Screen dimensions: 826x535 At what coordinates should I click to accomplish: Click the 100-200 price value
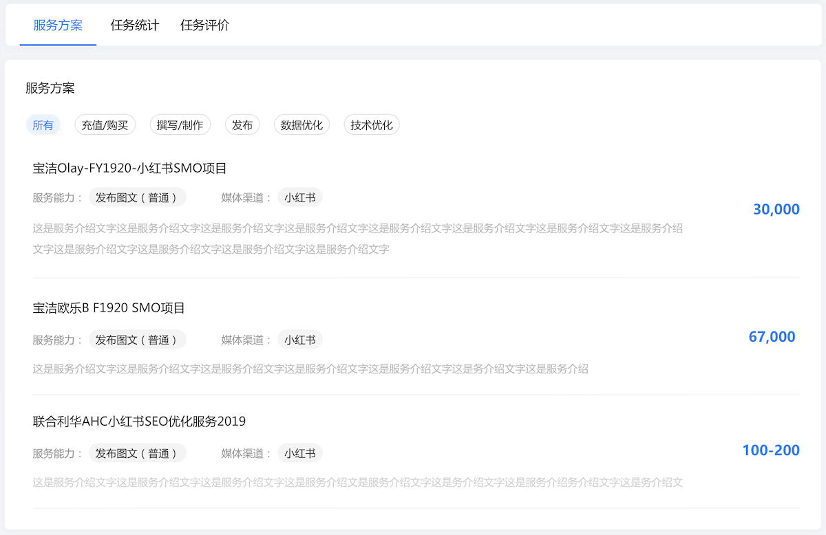click(x=771, y=450)
